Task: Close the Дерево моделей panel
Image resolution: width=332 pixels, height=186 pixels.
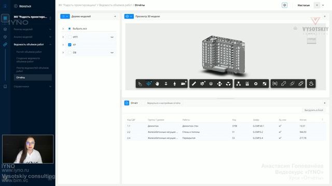Action: pyautogui.click(x=115, y=16)
